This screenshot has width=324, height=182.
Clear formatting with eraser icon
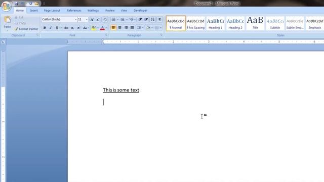tap(105, 19)
